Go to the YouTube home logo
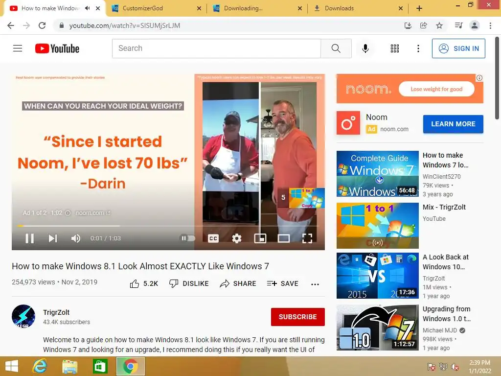 (x=57, y=48)
